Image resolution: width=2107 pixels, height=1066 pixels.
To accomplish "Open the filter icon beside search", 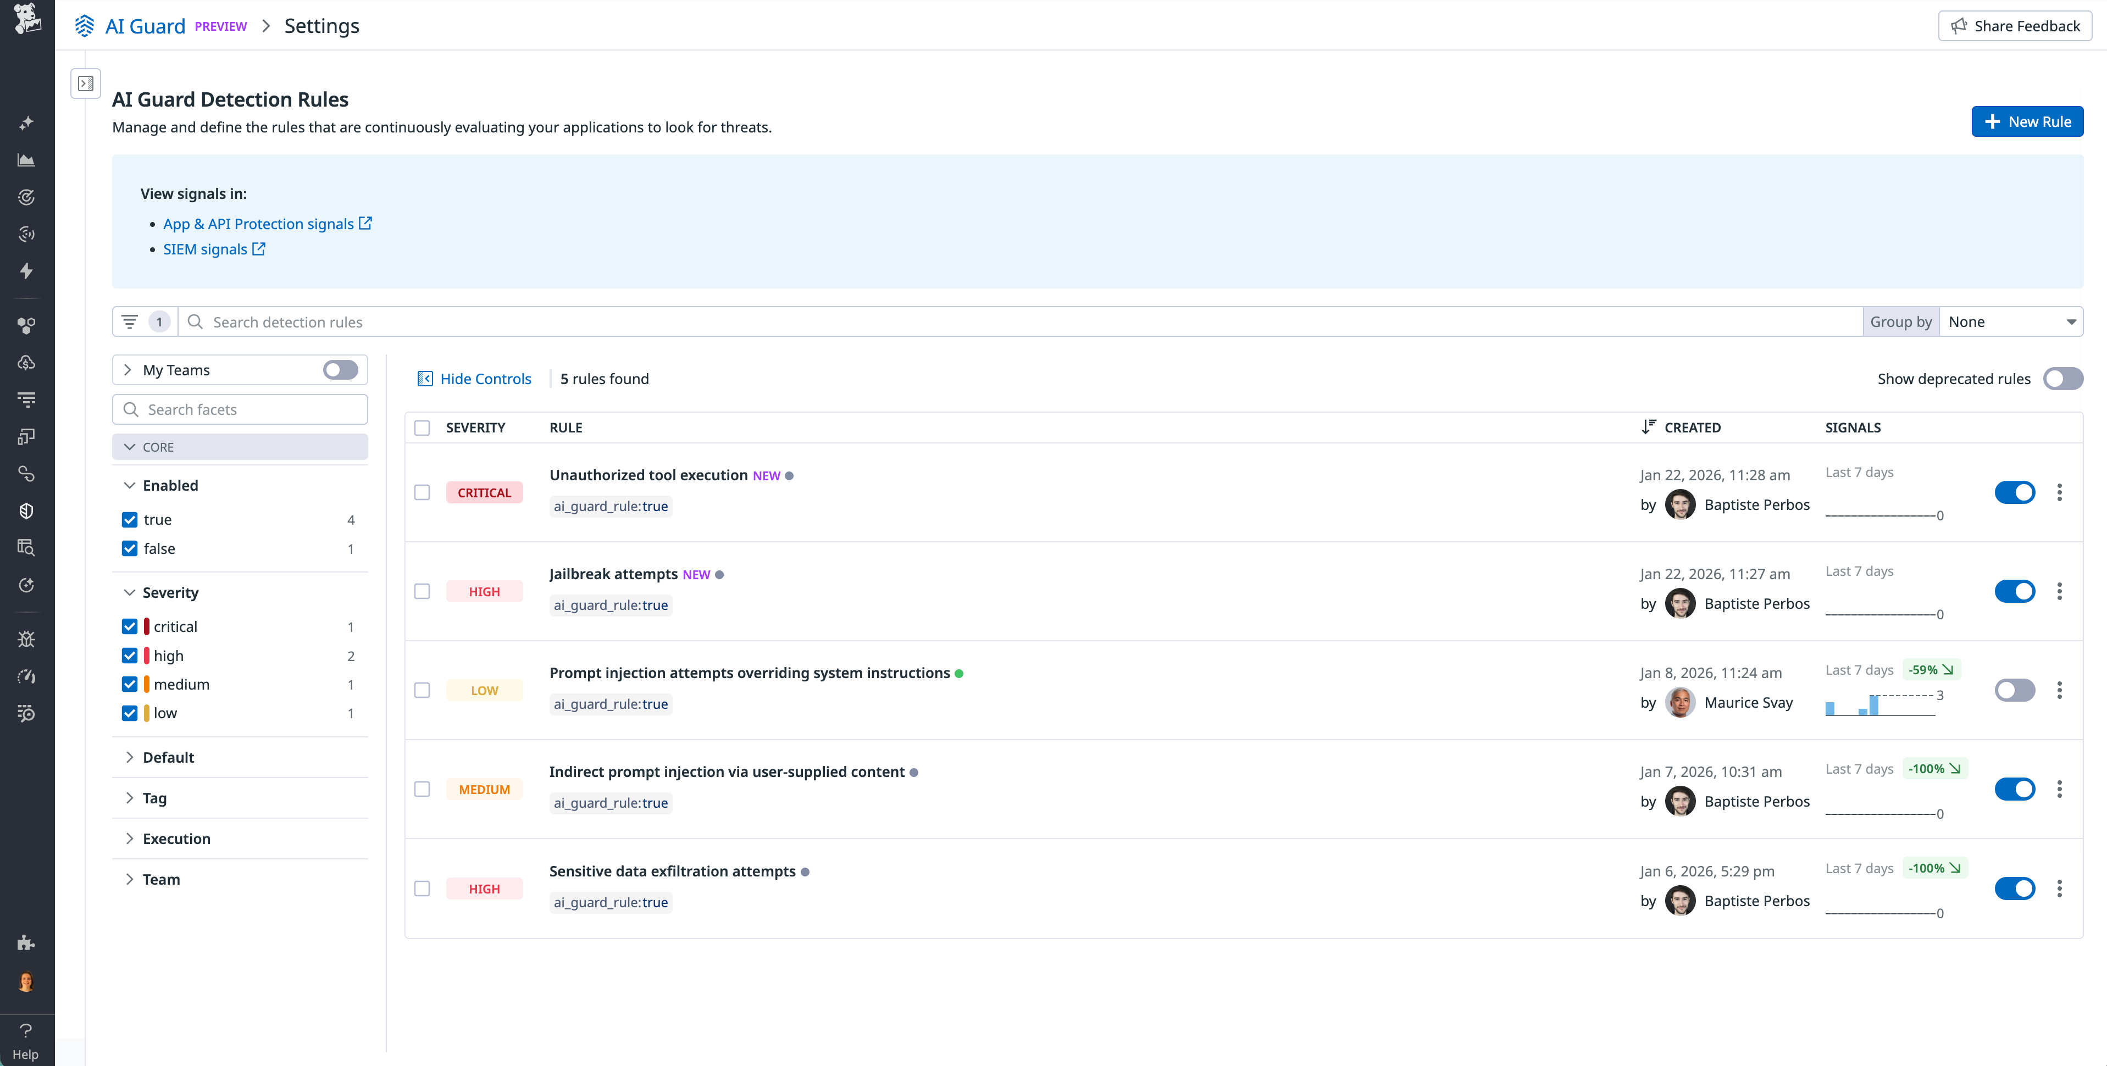I will coord(130,321).
